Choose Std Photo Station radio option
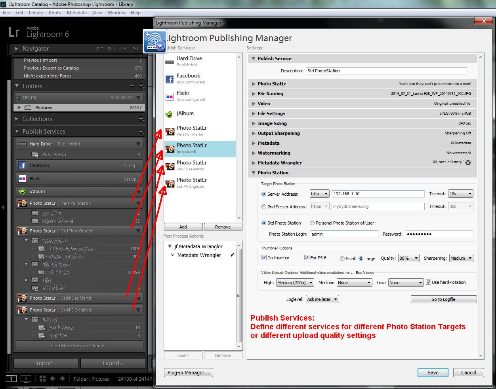496x389 pixels. point(264,223)
